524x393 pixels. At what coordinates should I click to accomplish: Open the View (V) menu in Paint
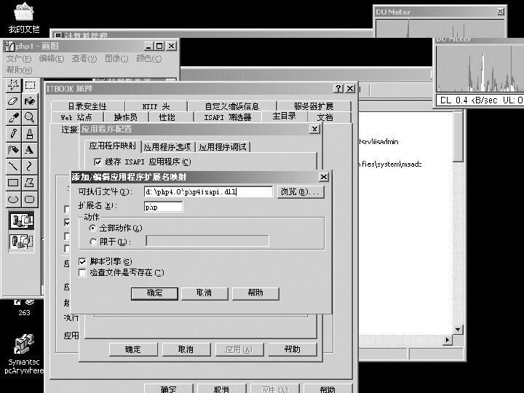tap(84, 59)
